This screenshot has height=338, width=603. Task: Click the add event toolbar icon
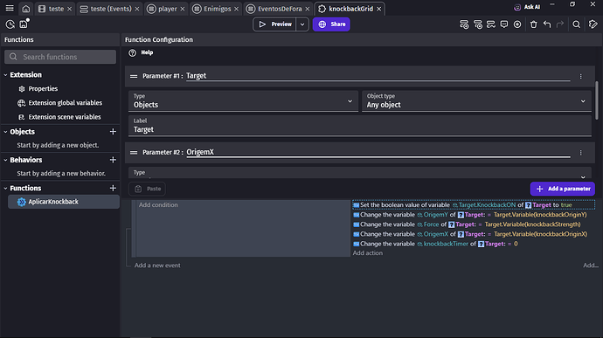(464, 24)
